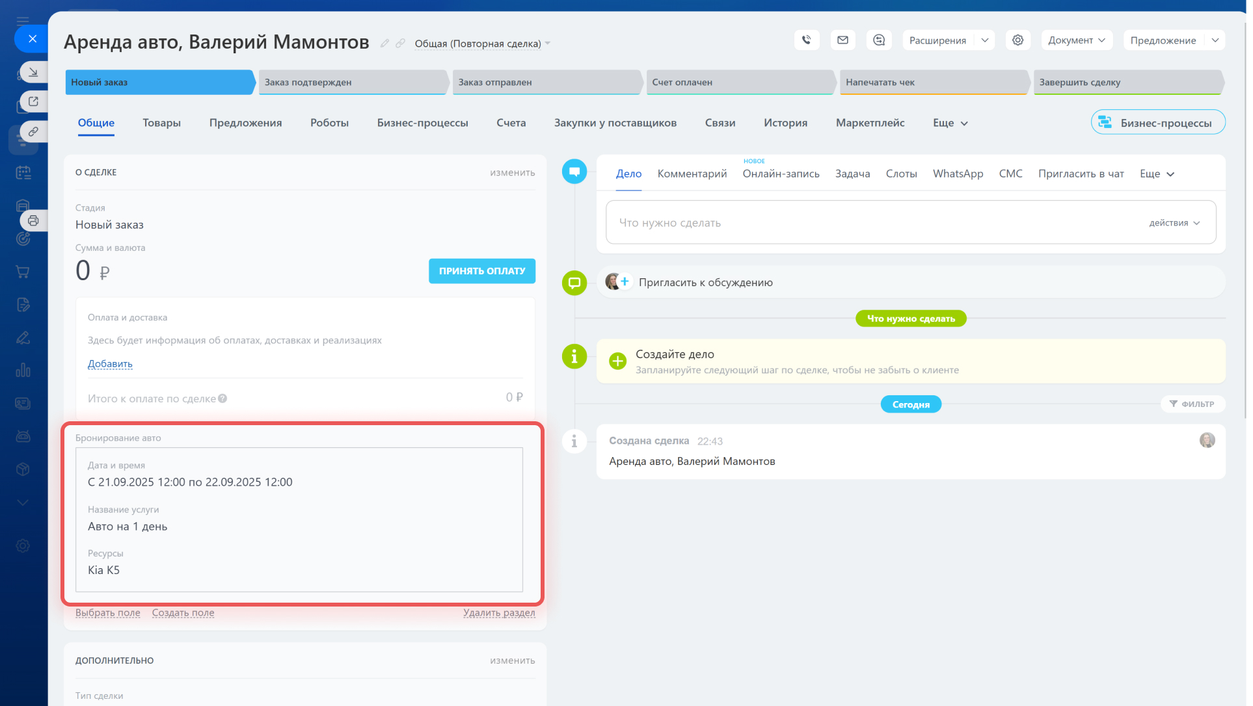The width and height of the screenshot is (1253, 706).
Task: Click pencil icon to edit deal title
Action: pyautogui.click(x=384, y=43)
